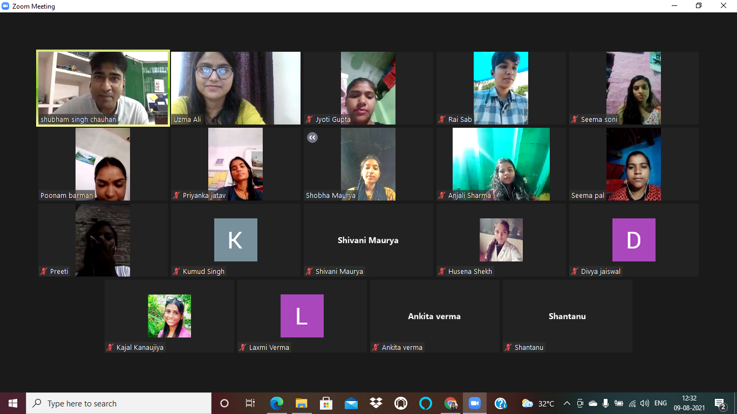
Task: Open the 32°C weather widget
Action: (x=538, y=403)
